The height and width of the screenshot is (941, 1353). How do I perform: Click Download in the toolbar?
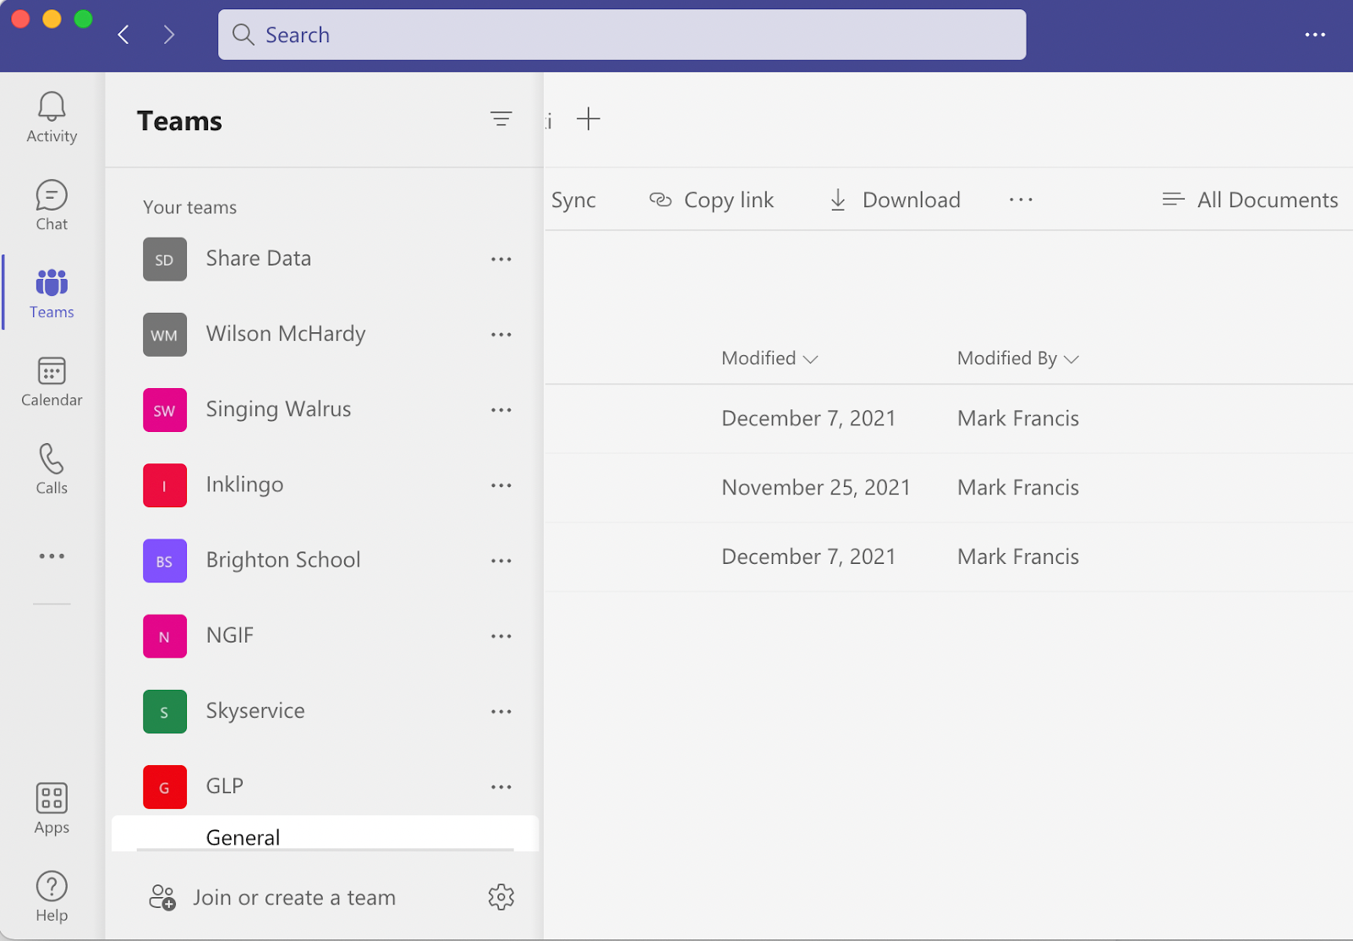tap(895, 200)
